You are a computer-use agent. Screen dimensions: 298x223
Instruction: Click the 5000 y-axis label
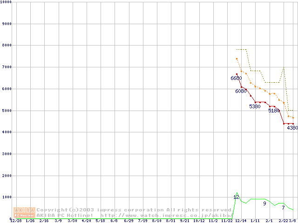pos(7,111)
